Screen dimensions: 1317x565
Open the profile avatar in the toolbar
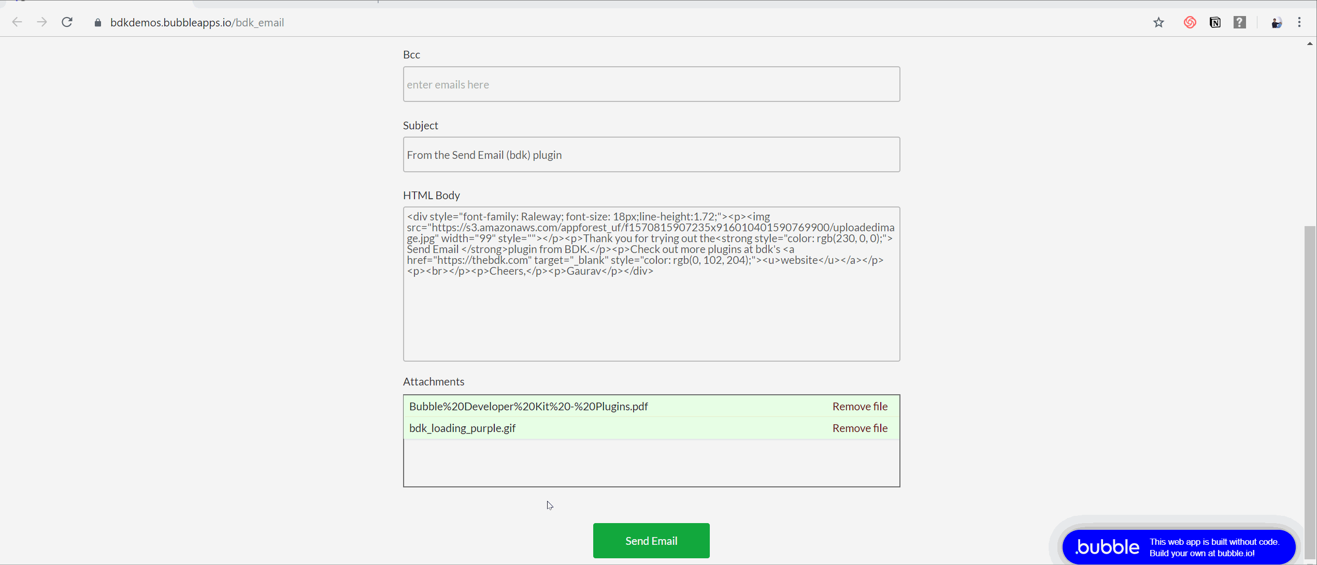[1276, 22]
